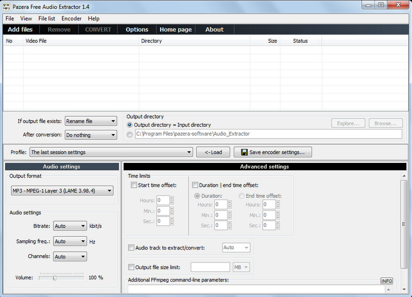Open the audio track Auto dropdown
This screenshot has width=412, height=297.
(236, 247)
